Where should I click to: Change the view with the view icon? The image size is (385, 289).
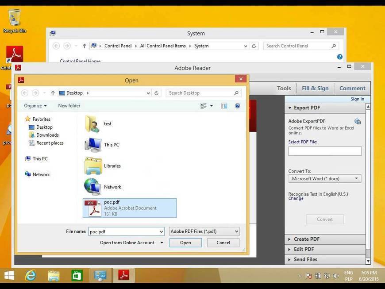(x=203, y=106)
